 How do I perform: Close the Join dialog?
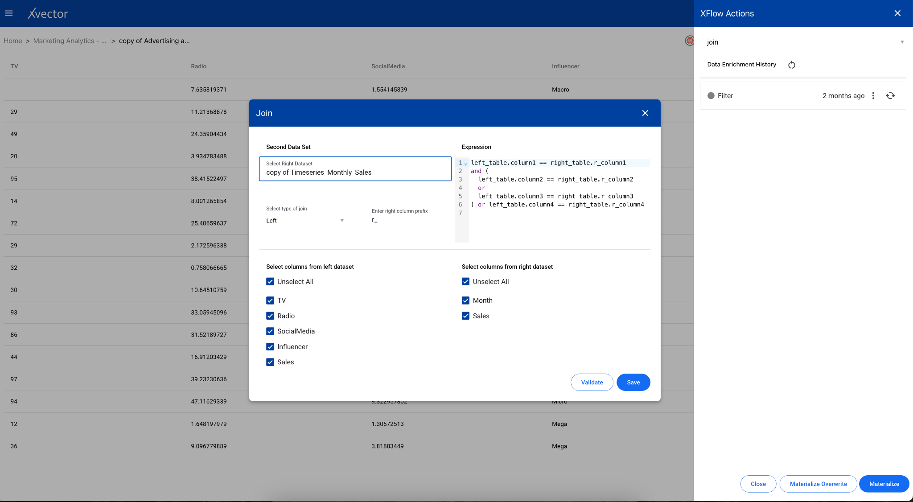pos(645,113)
